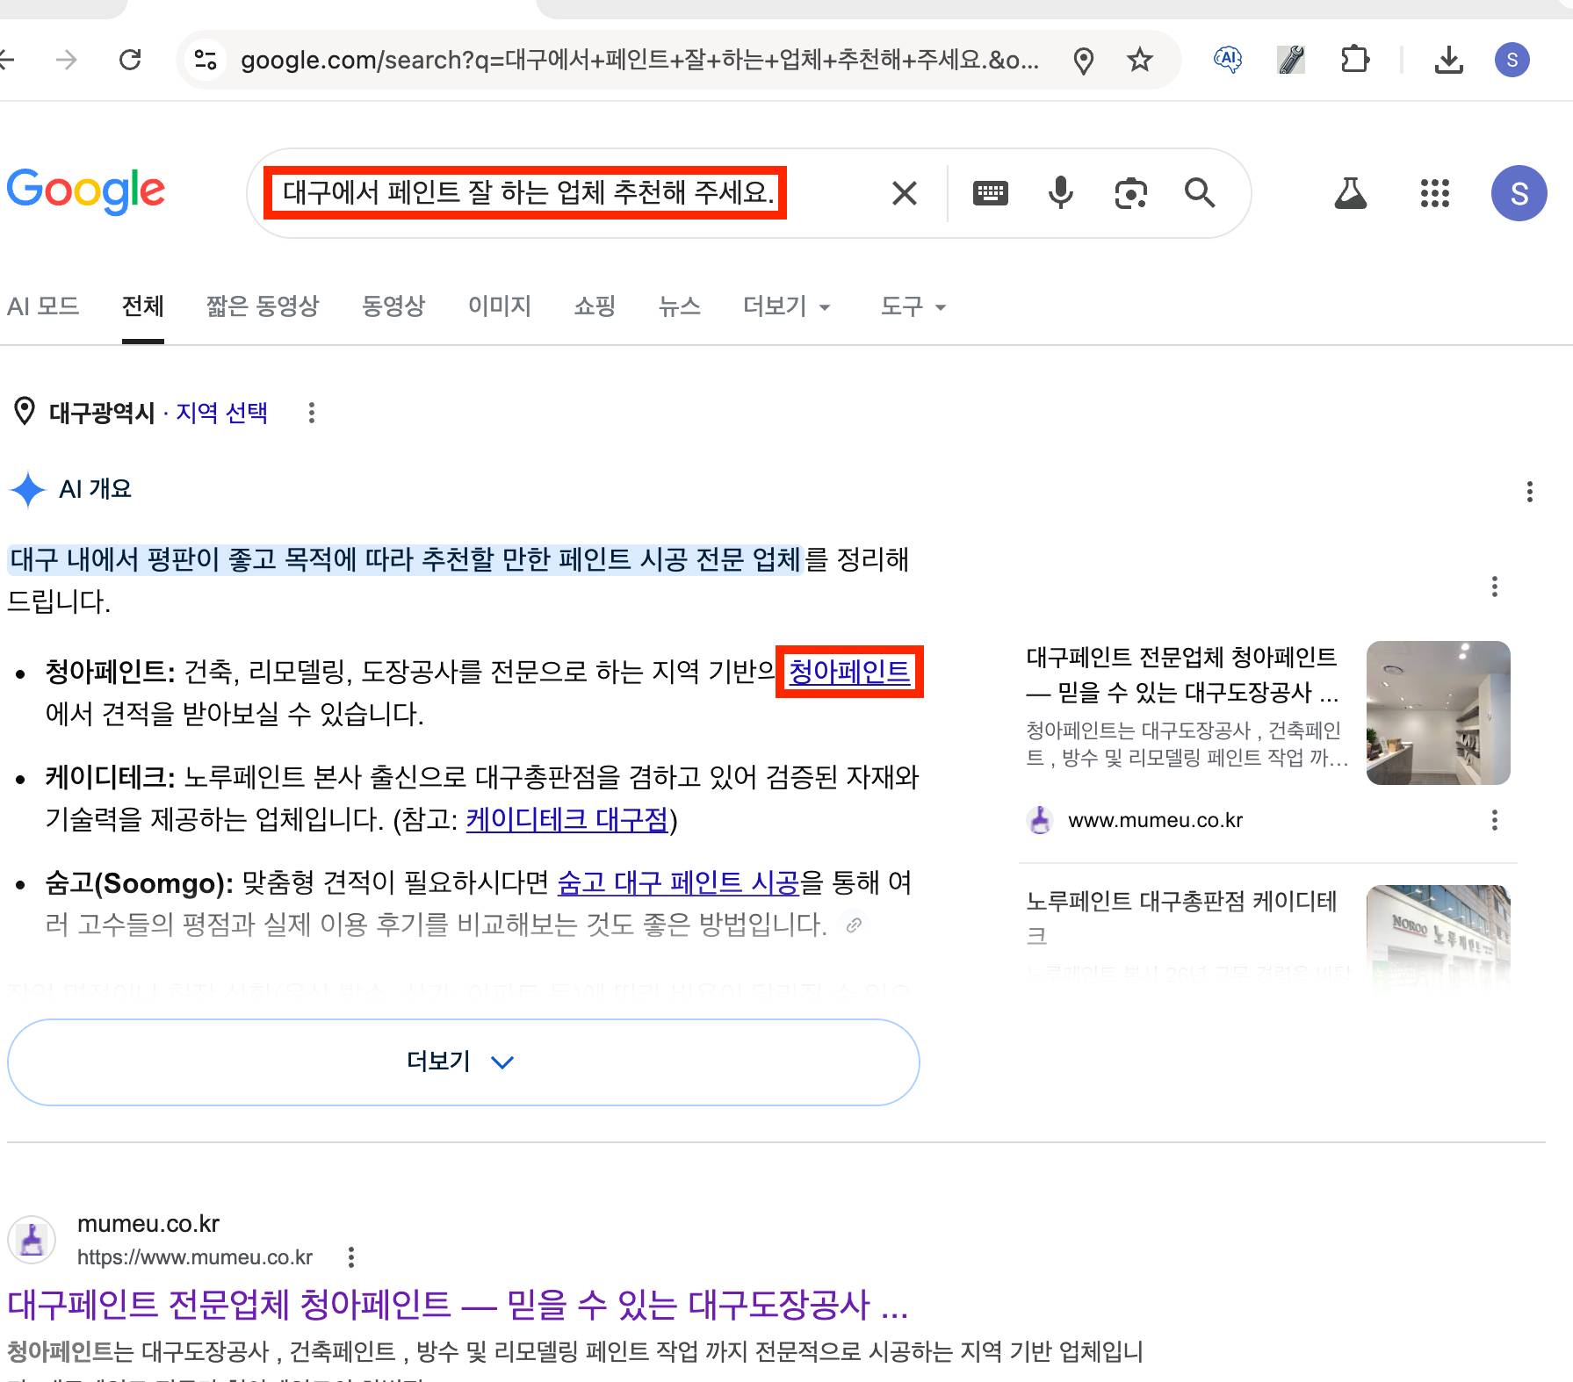Open three-dot menu next to https://www.mumeu.co.kr result

[350, 1257]
